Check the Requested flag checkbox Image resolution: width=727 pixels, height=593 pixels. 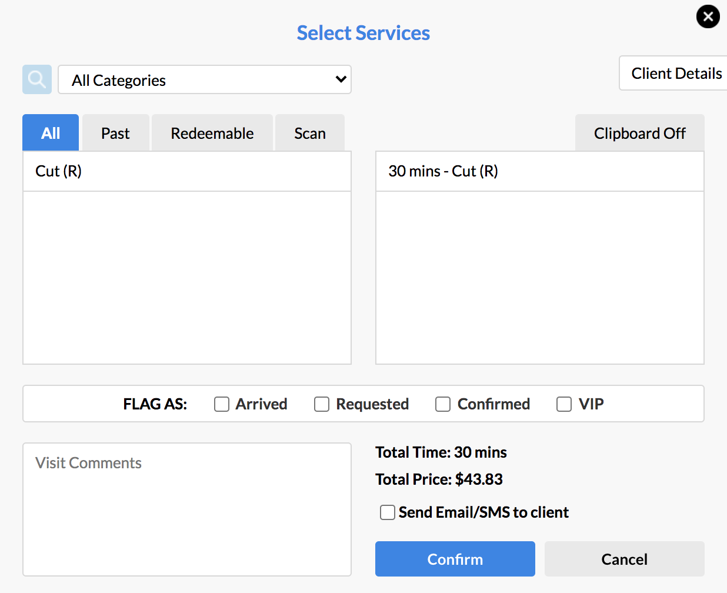322,404
